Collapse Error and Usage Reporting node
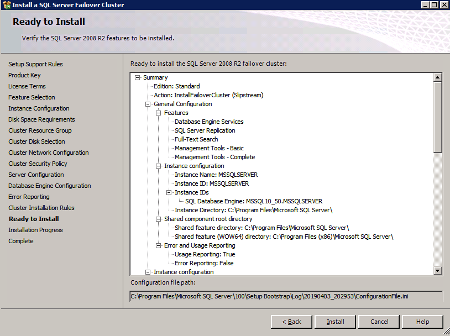The width and height of the screenshot is (450, 336). coord(159,245)
